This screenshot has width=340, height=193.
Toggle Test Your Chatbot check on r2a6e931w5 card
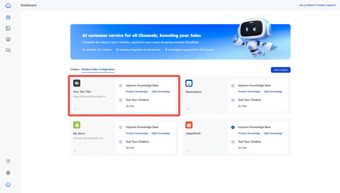tap(233, 142)
